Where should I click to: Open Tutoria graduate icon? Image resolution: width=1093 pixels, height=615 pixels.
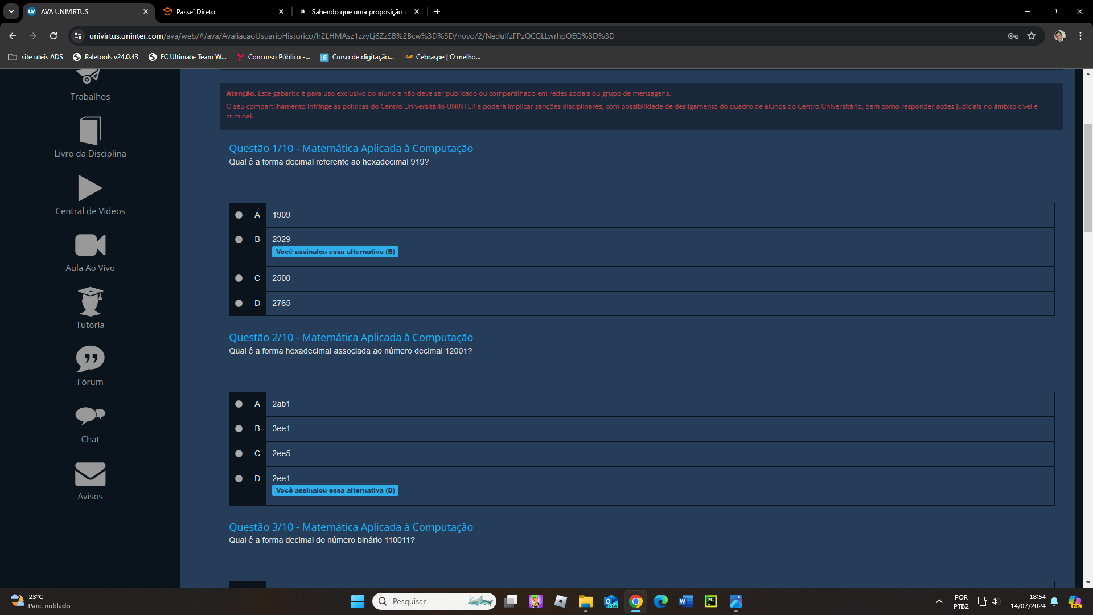(x=90, y=302)
